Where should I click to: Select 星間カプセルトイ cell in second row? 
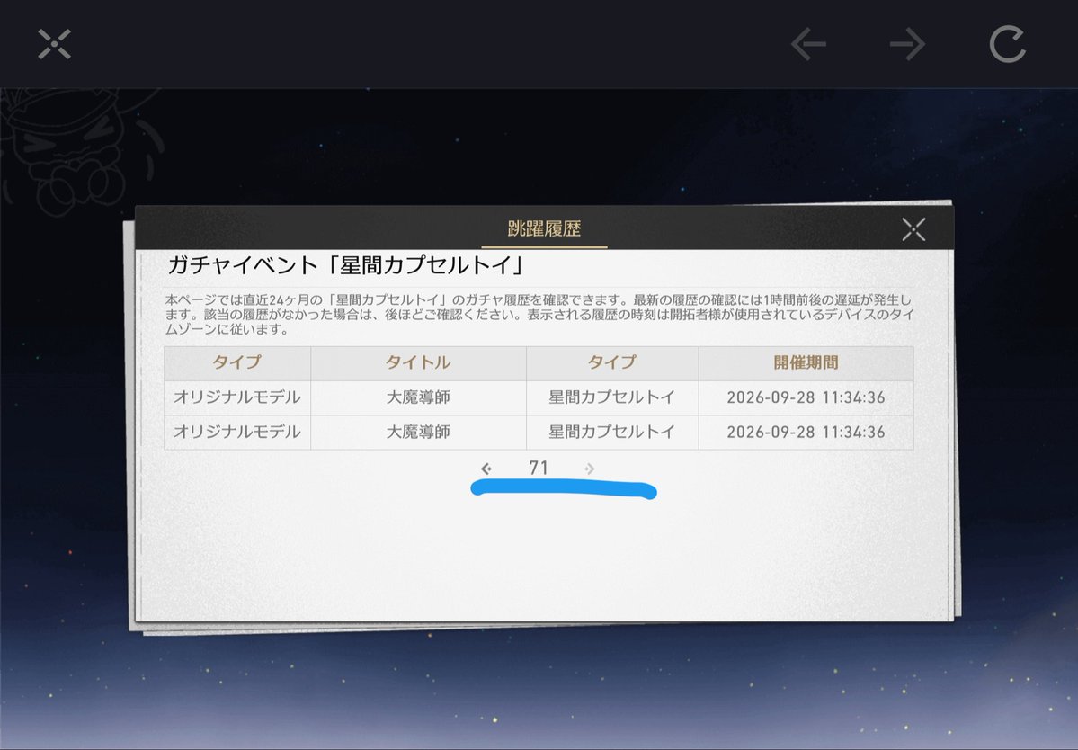(x=612, y=432)
